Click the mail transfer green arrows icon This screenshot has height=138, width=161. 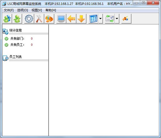110,19
